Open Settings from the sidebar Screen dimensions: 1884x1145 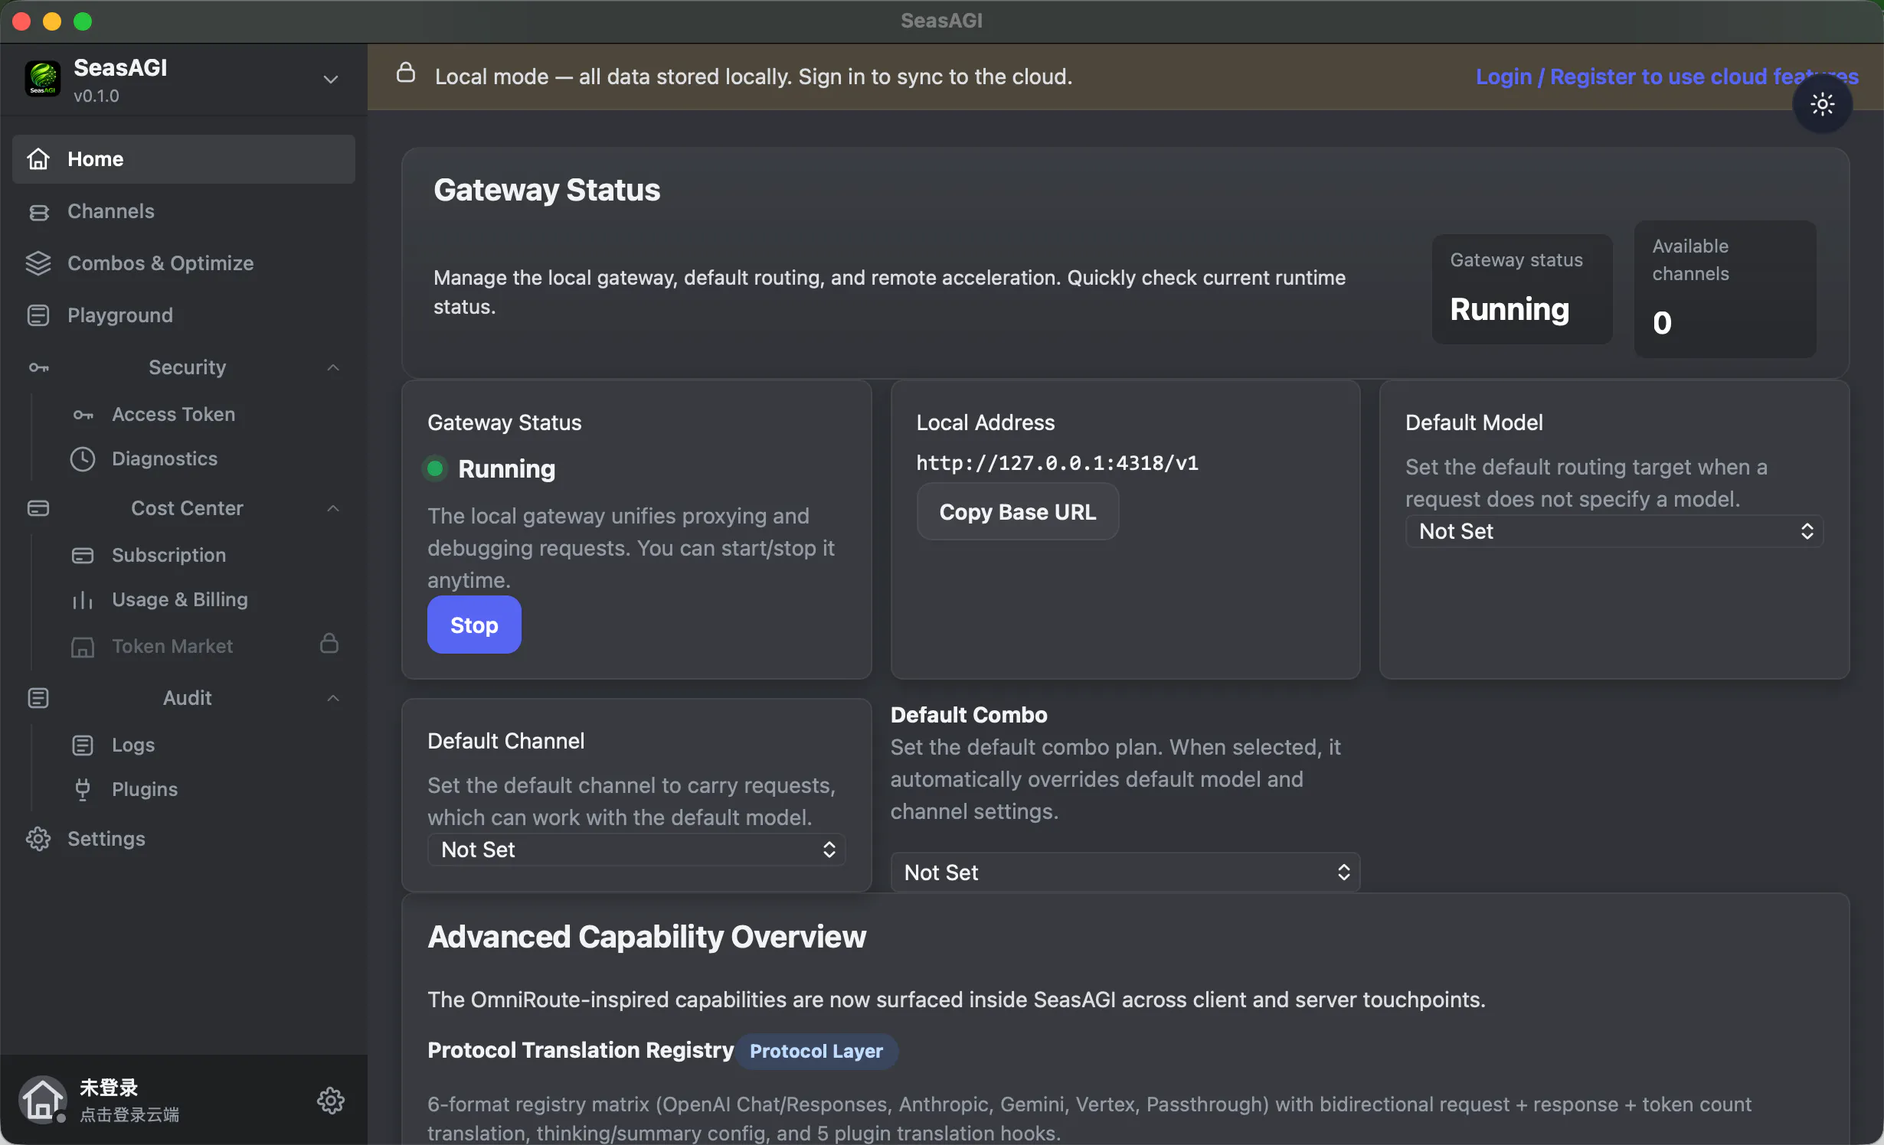click(x=184, y=839)
